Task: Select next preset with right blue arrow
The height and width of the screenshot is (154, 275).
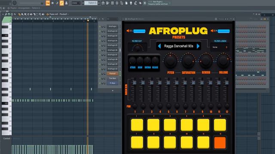Action: coord(198,46)
